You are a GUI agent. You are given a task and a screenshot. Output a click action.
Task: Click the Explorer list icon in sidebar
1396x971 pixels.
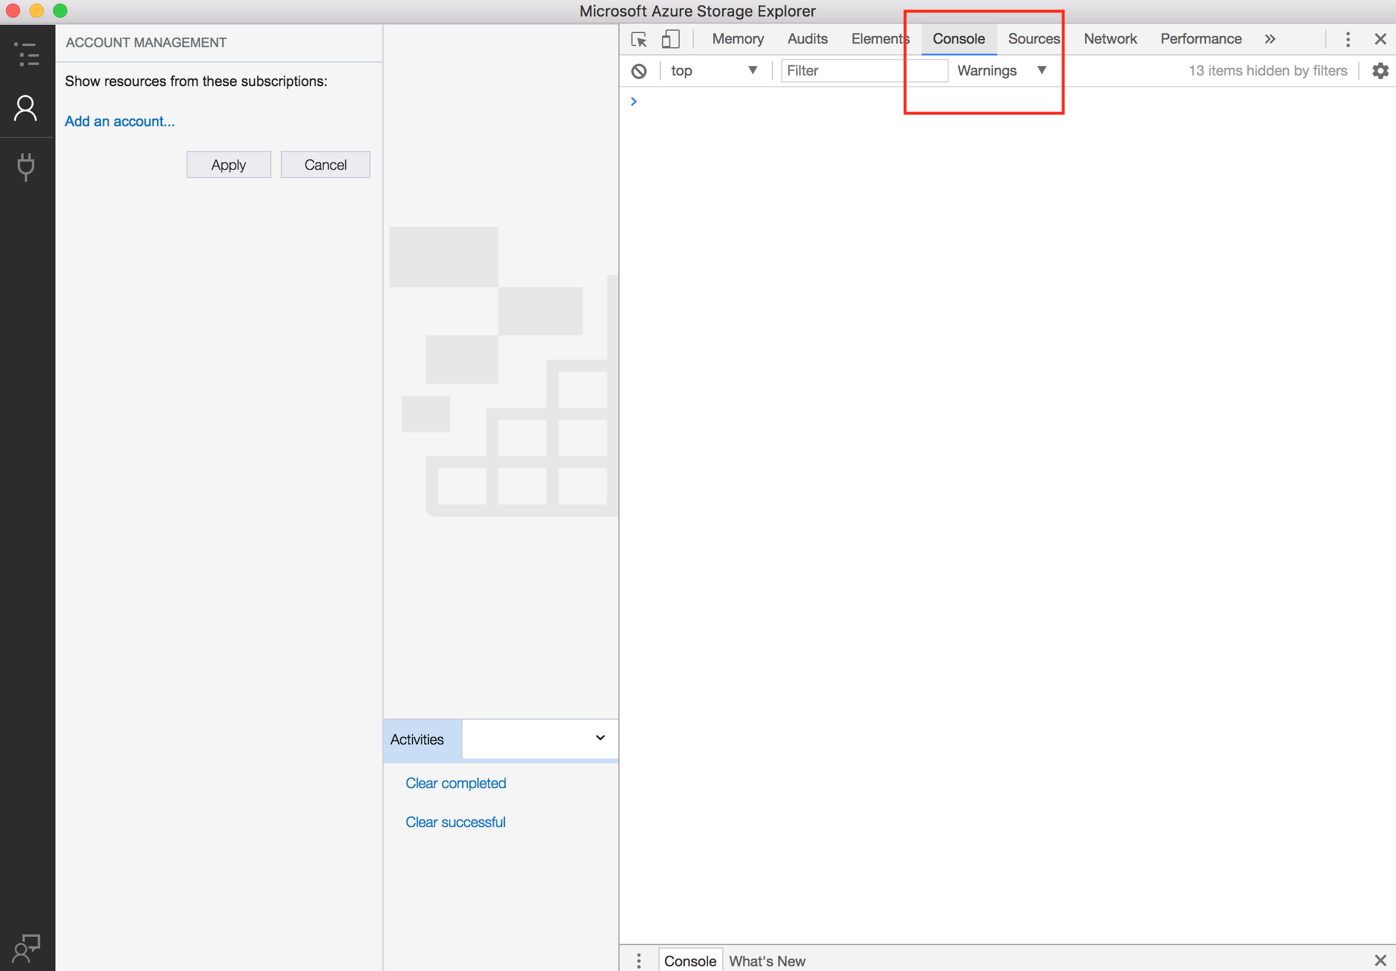coord(27,55)
